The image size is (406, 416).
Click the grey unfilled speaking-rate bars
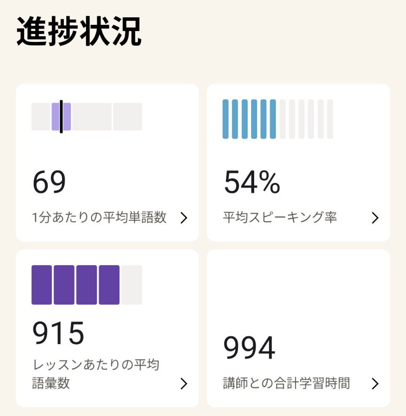click(306, 119)
